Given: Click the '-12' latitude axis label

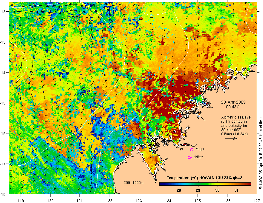Looking at the screenshot, I should [3, 12].
